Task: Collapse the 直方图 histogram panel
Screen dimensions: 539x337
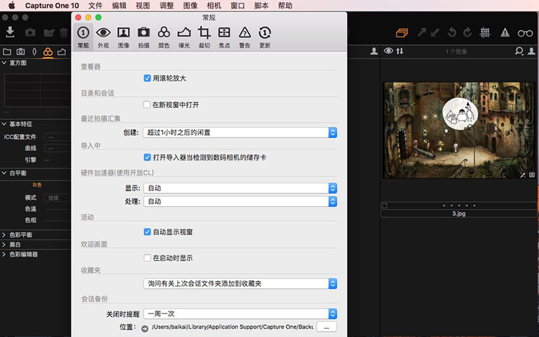Action: coord(4,63)
